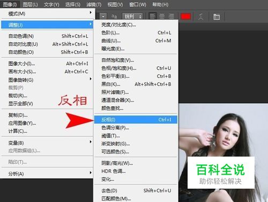Select 照片滤镜(F)... adjustment
Image resolution: width=268 pixels, height=202 pixels.
[x=136, y=92]
